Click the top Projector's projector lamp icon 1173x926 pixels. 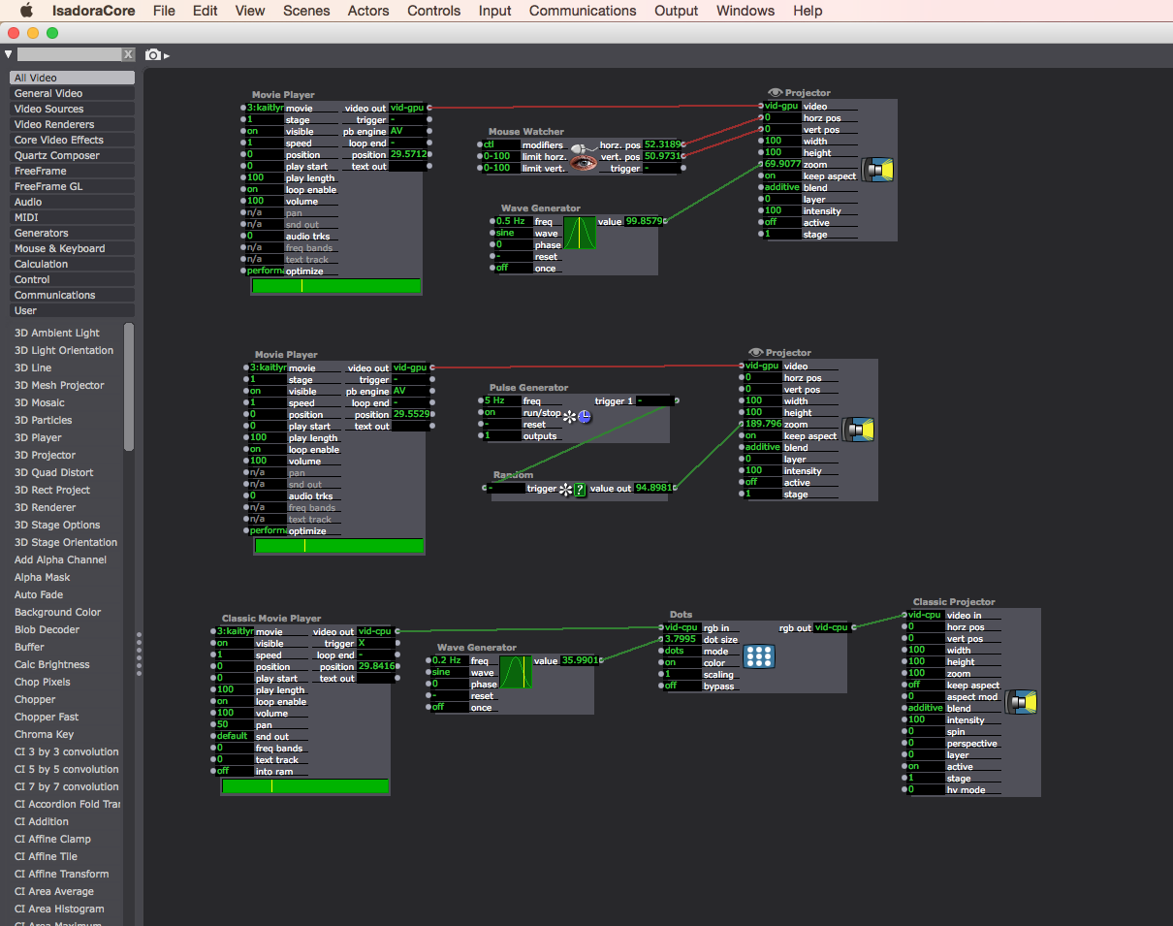click(x=878, y=171)
